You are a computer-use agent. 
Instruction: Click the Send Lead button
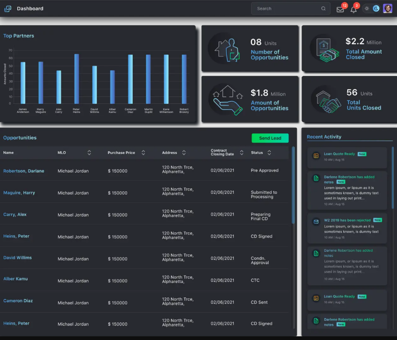click(x=270, y=138)
